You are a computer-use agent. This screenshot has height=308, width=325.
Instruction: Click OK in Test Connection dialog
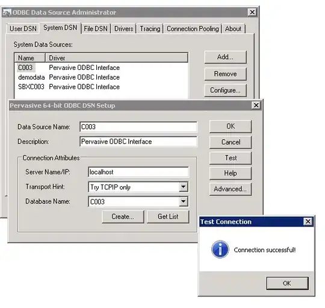(287, 283)
